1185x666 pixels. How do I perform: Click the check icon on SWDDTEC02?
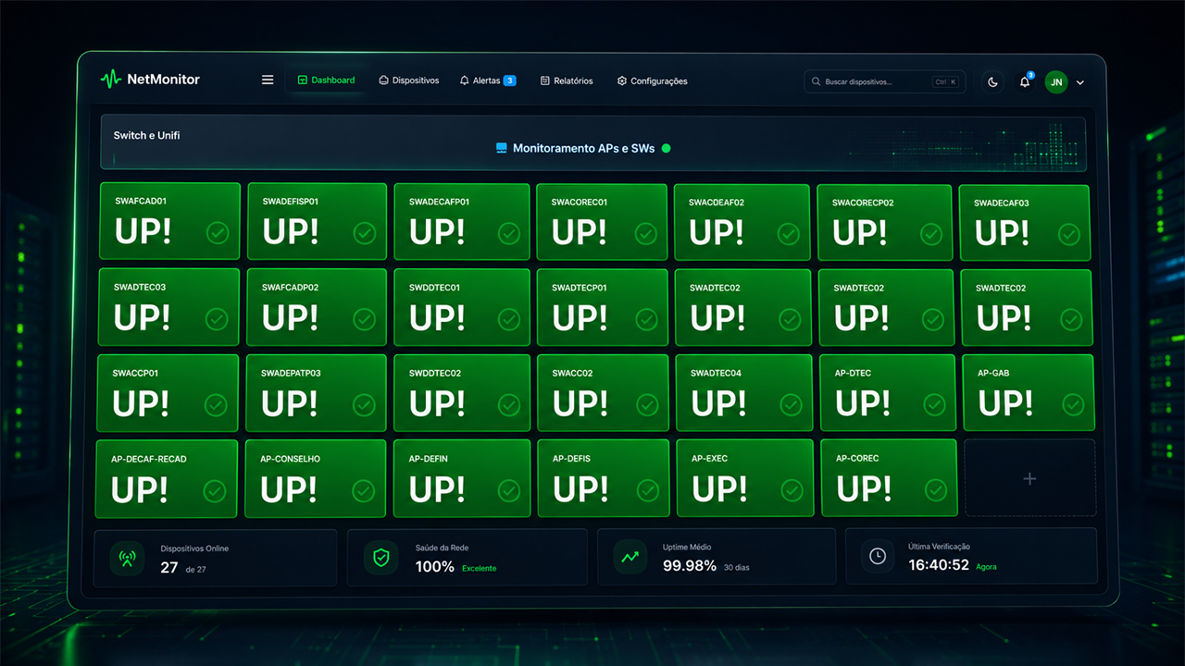click(x=509, y=405)
